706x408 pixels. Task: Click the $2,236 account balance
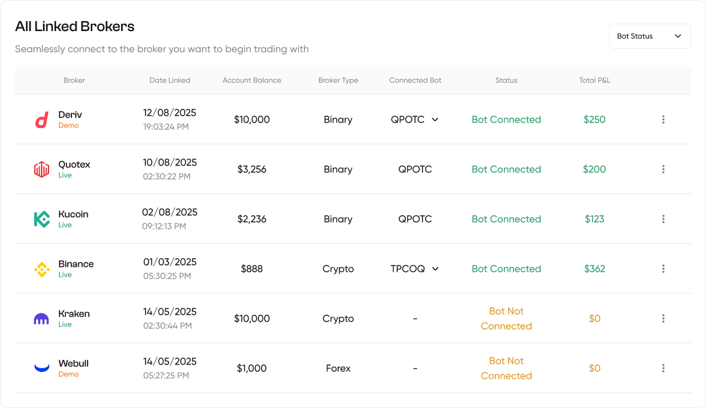point(252,219)
